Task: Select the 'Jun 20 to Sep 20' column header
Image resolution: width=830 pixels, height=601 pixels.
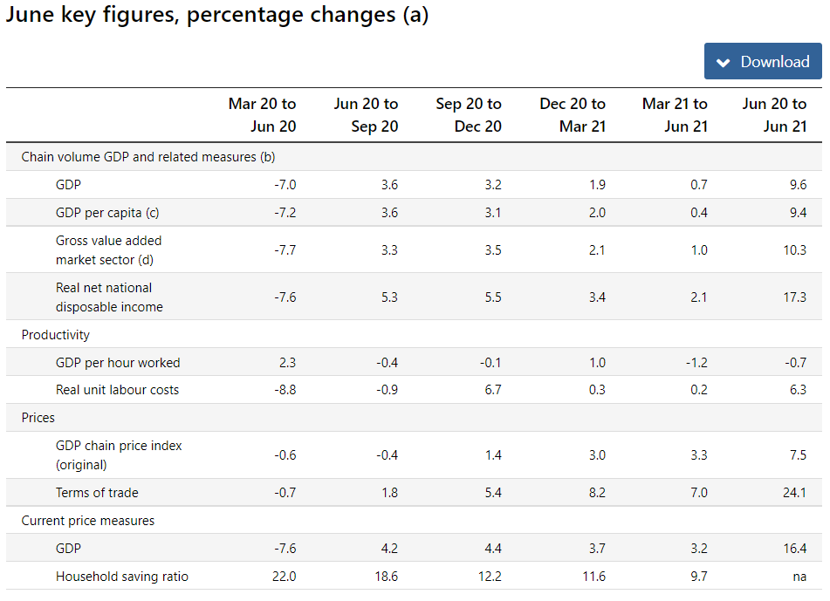Action: pyautogui.click(x=366, y=115)
